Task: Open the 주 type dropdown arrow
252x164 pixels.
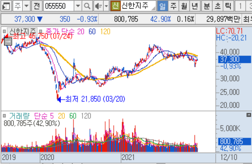Action: coord(27,6)
